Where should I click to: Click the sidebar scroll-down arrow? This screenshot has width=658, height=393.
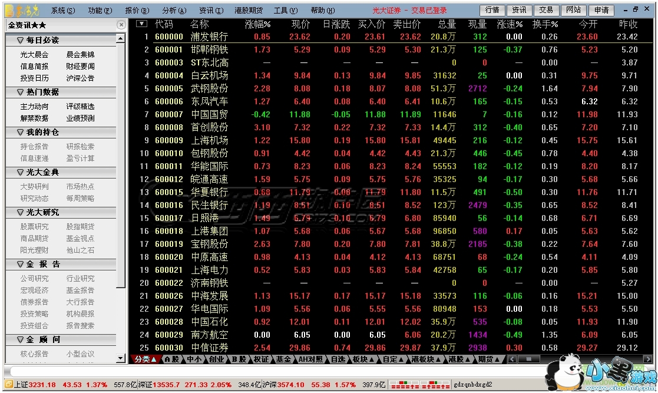[x=121, y=359]
